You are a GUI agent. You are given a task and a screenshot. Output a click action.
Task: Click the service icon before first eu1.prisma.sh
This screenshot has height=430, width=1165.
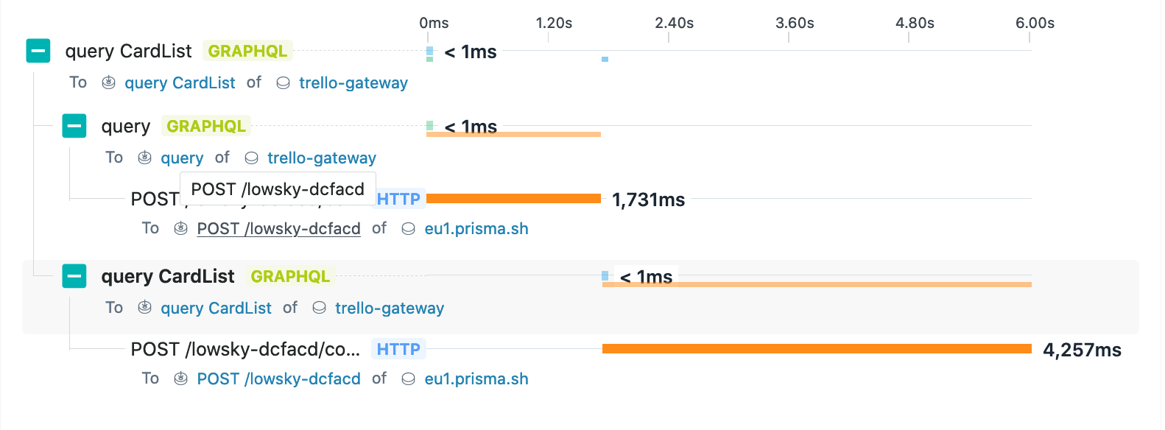point(409,229)
